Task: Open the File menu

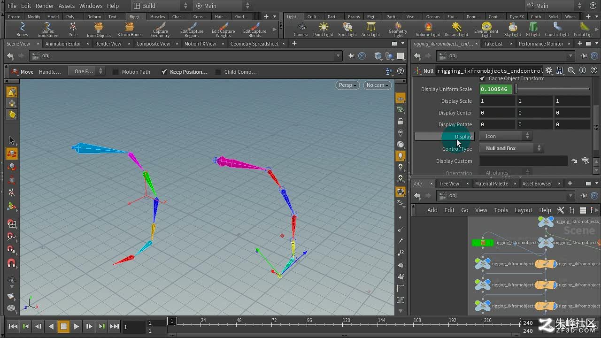Action: point(12,6)
